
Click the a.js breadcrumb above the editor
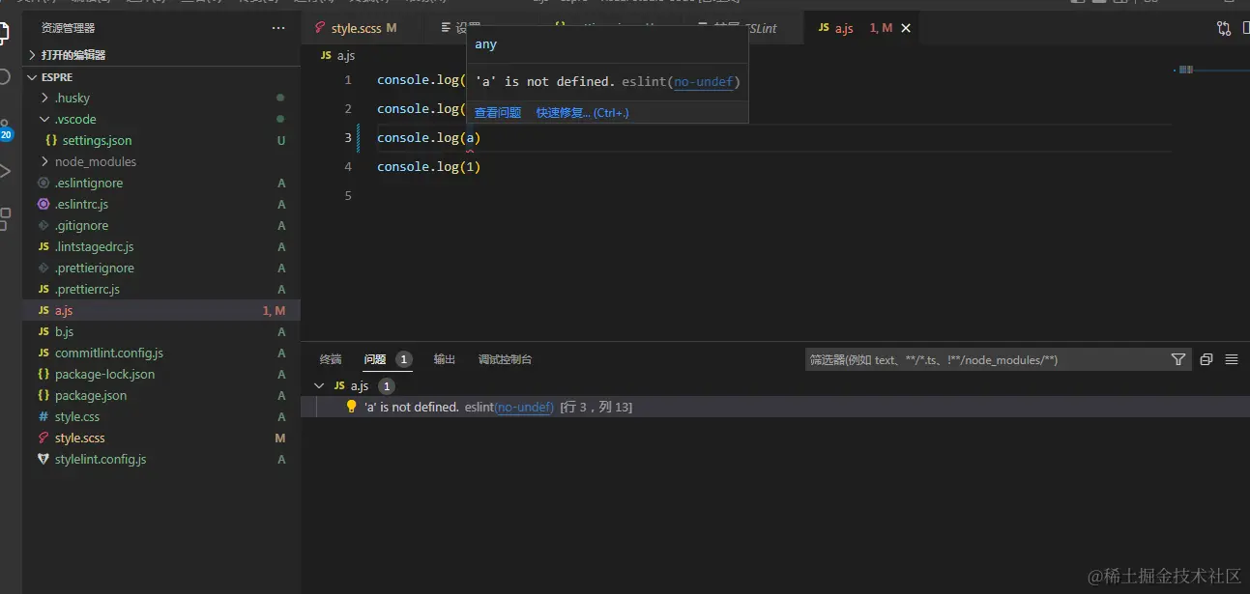[x=337, y=56]
